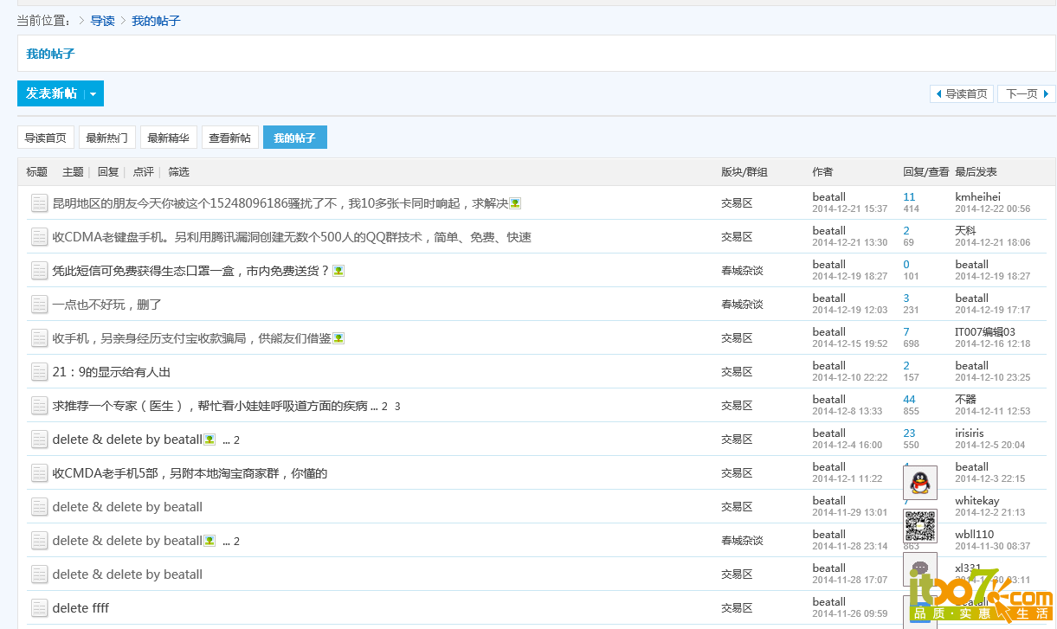Click last poster 天科

tap(965, 231)
